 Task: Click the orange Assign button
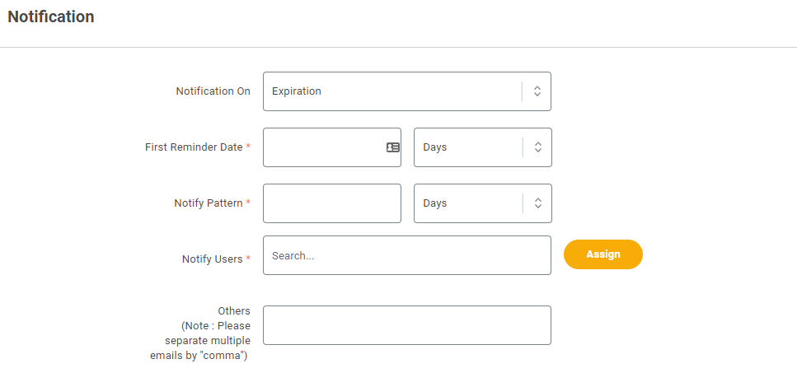602,254
